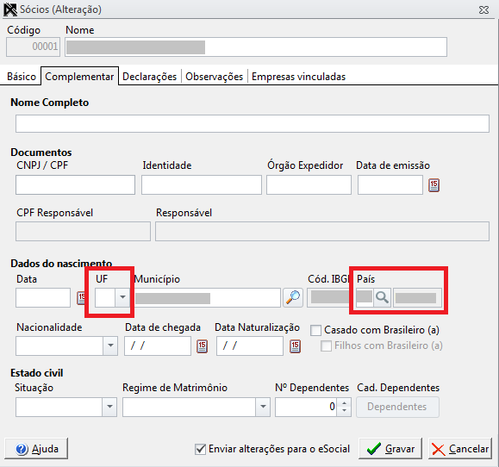Open calendar for Data de emissão
This screenshot has height=467, width=499.
tap(434, 185)
